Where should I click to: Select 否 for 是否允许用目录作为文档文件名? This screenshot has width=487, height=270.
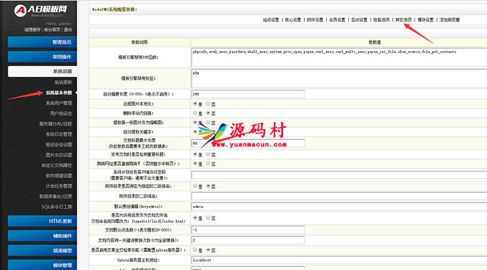[208, 218]
